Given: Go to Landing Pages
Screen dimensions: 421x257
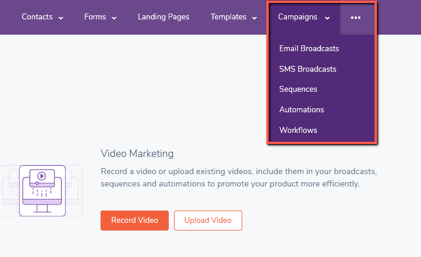Looking at the screenshot, I should point(163,16).
